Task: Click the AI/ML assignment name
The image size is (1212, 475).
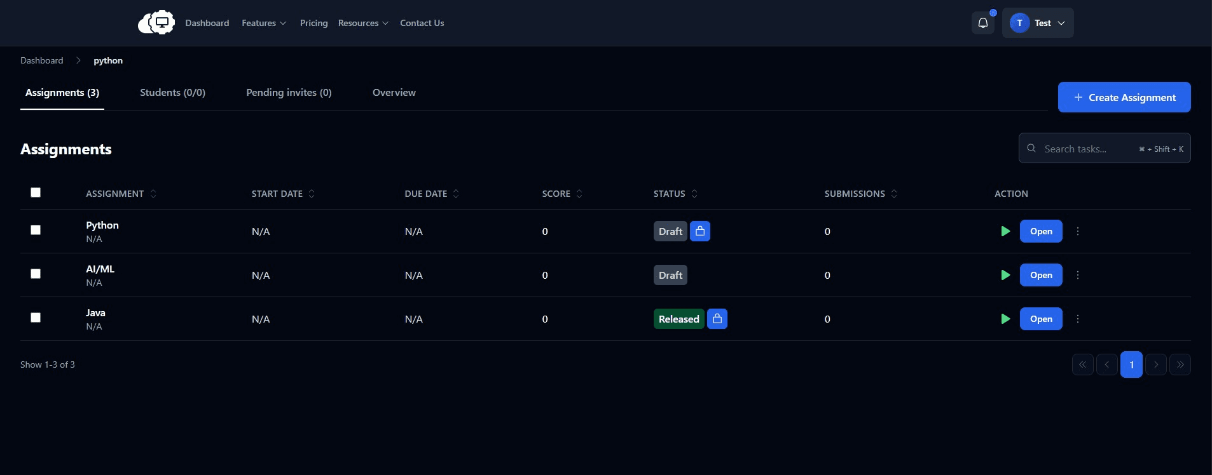Action: coord(100,269)
